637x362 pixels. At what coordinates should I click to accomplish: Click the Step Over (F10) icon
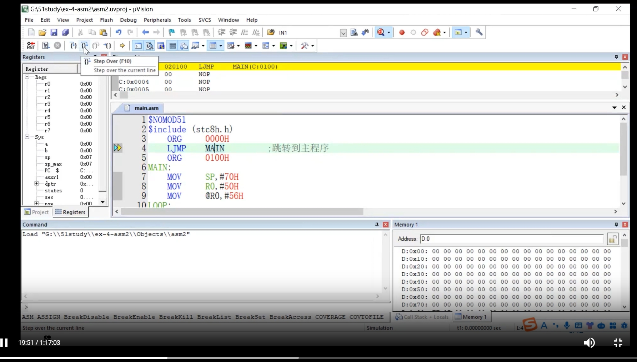click(85, 46)
